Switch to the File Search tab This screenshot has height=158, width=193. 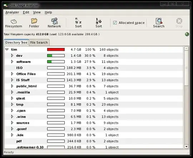(x=39, y=43)
